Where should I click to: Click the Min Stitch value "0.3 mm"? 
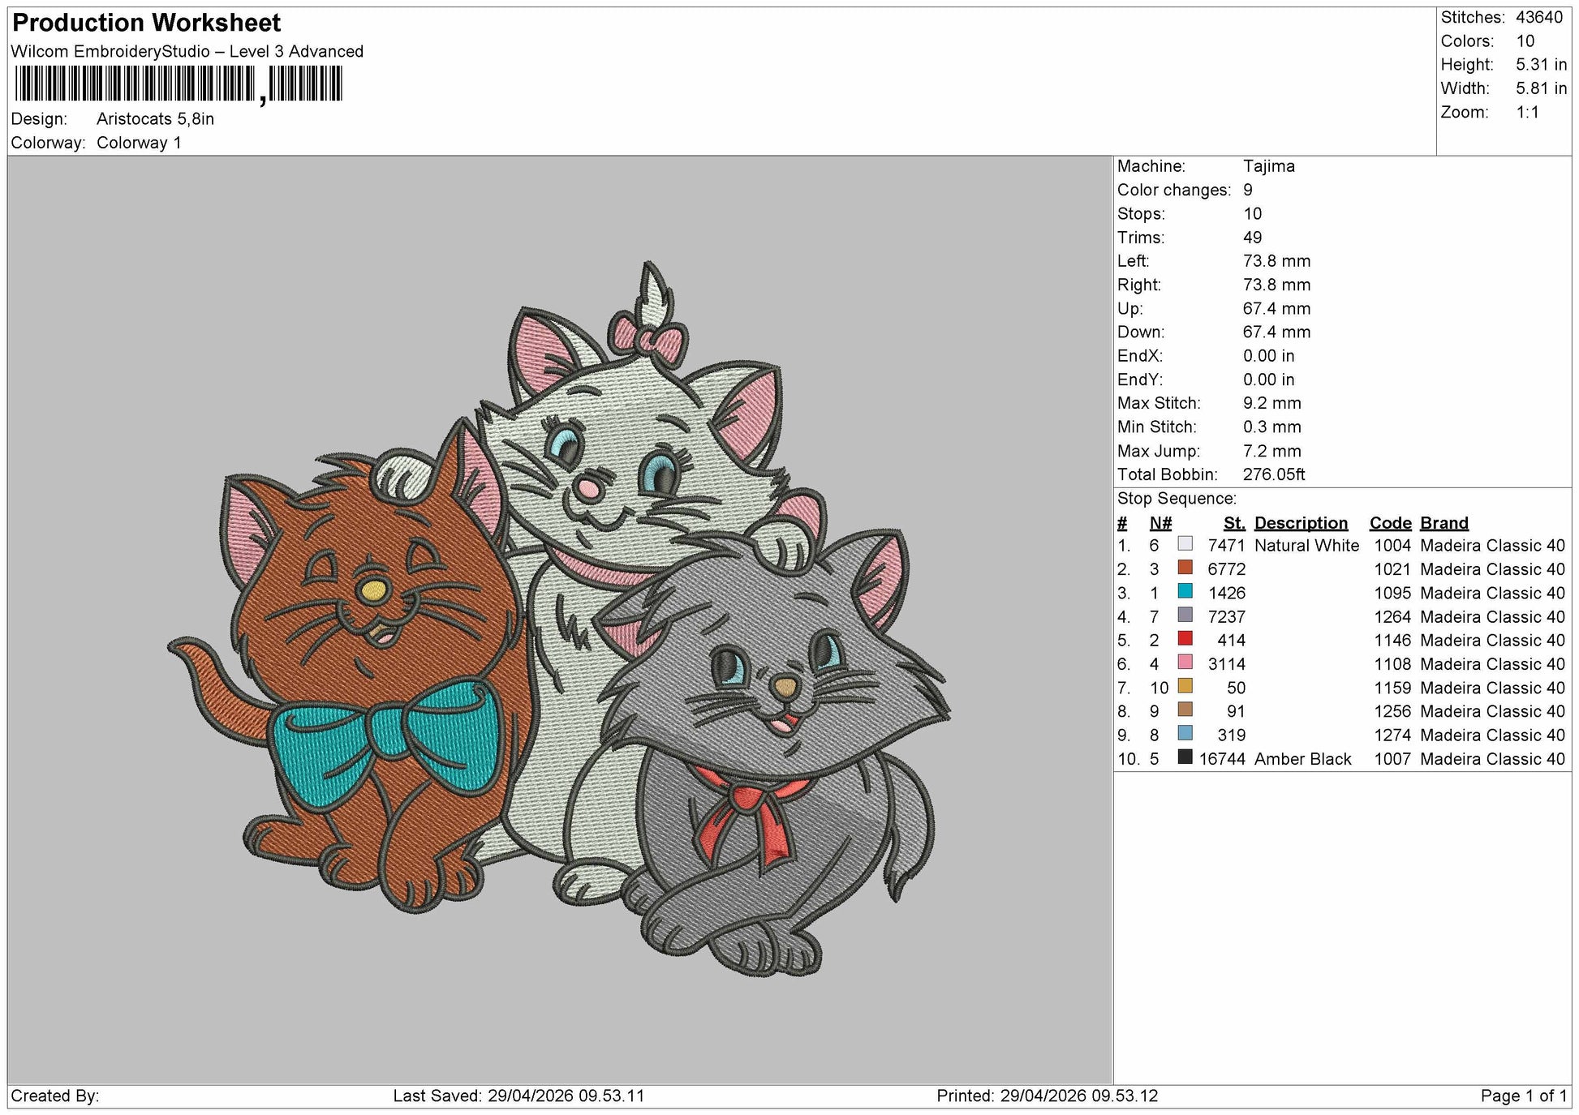(x=1272, y=427)
